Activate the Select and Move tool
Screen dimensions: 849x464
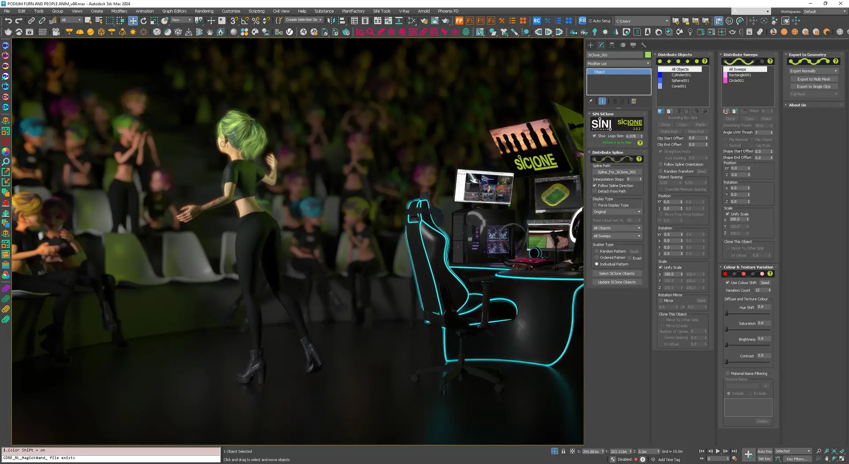pyautogui.click(x=133, y=21)
